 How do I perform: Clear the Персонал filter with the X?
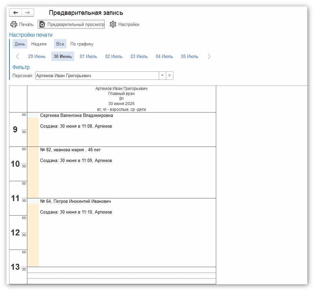pos(169,75)
